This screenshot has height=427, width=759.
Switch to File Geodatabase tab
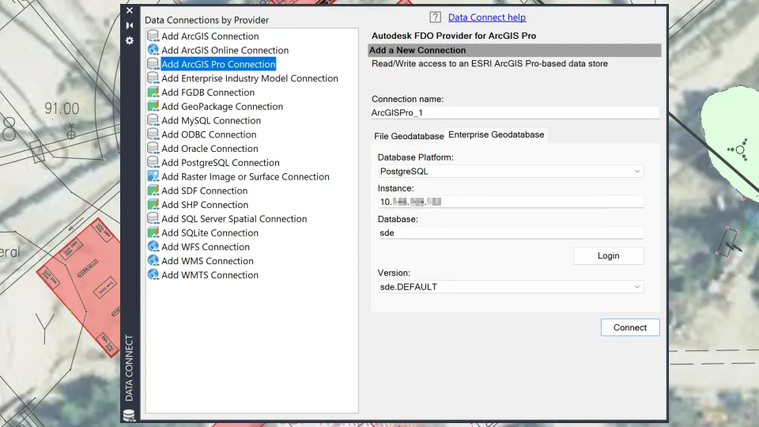point(409,136)
